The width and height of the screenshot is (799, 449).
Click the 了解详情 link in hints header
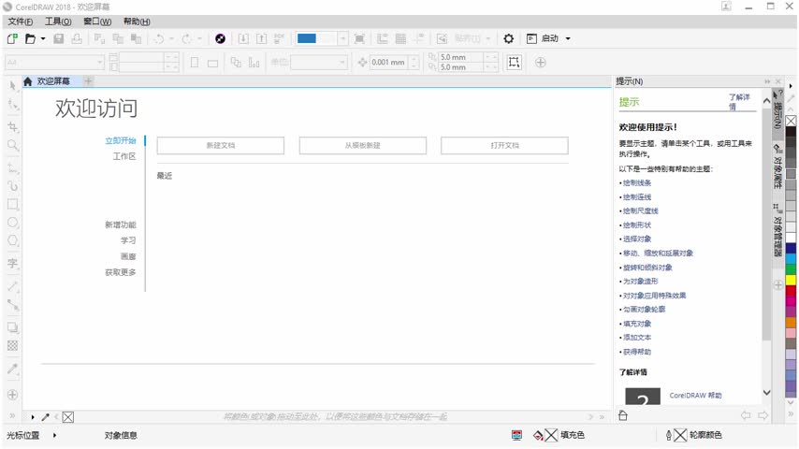tap(739, 101)
